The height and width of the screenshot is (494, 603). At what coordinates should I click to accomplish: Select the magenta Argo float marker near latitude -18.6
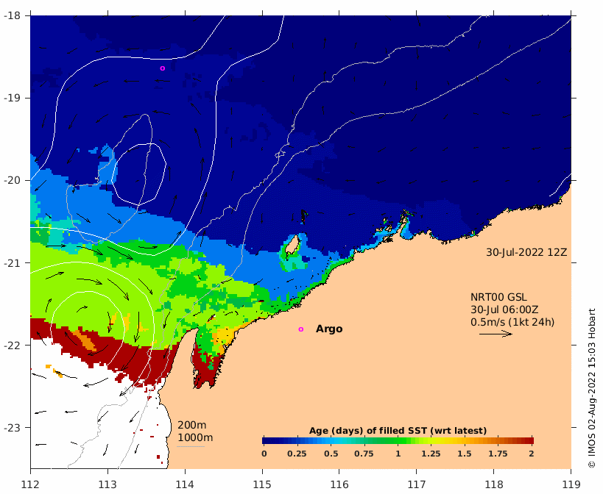point(162,68)
